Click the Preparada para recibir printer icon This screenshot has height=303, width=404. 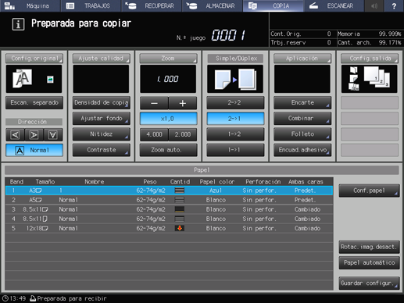click(x=33, y=298)
